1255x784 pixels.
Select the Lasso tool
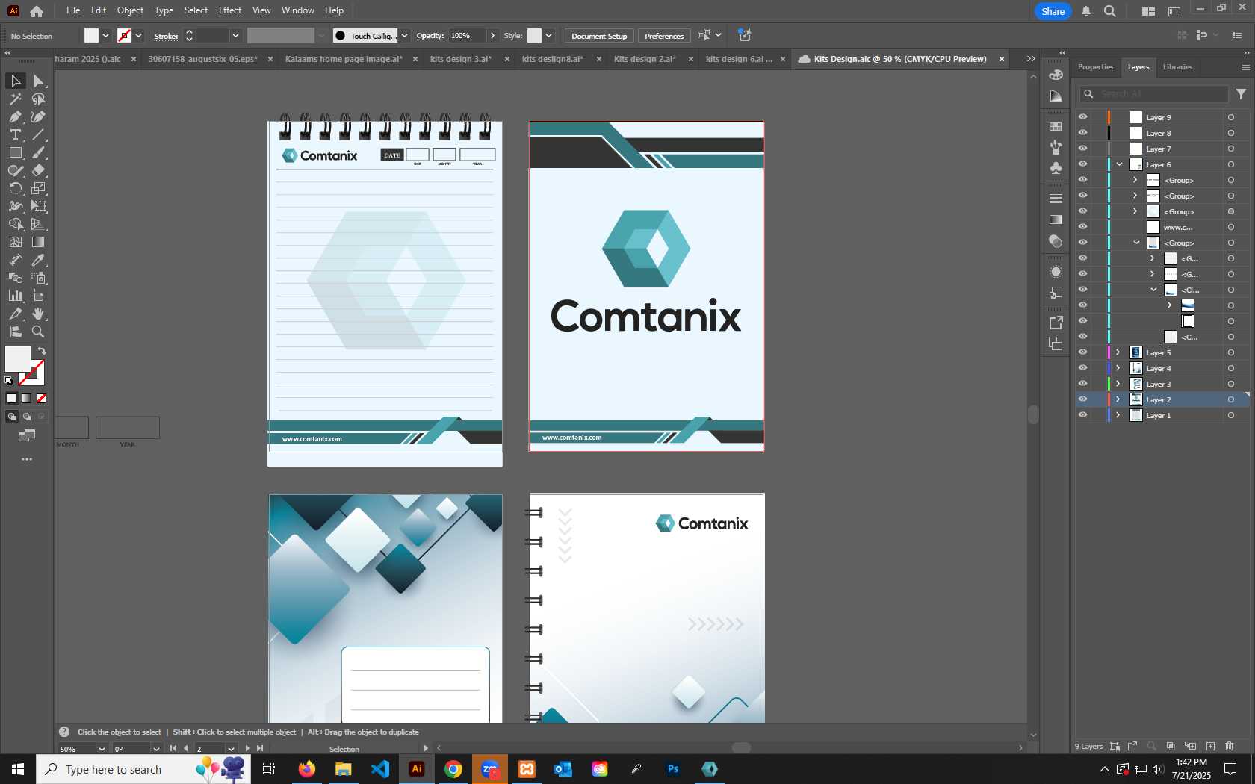[39, 99]
